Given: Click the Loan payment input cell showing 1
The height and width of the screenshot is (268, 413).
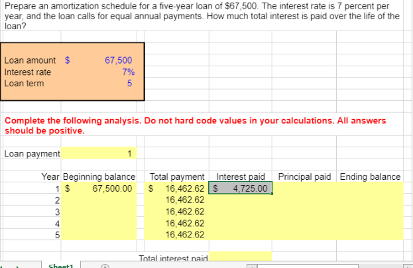Looking at the screenshot, I should point(99,153).
